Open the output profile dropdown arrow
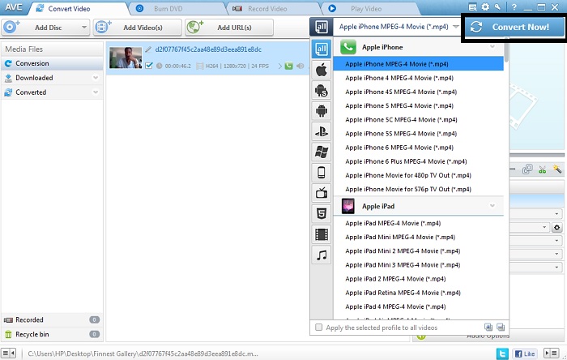This screenshot has width=567, height=360. pyautogui.click(x=455, y=27)
